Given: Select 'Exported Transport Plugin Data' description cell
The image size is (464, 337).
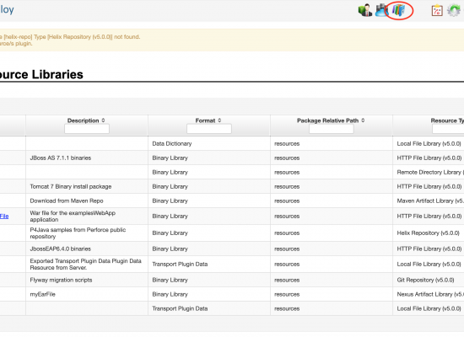Looking at the screenshot, I should (x=85, y=264).
